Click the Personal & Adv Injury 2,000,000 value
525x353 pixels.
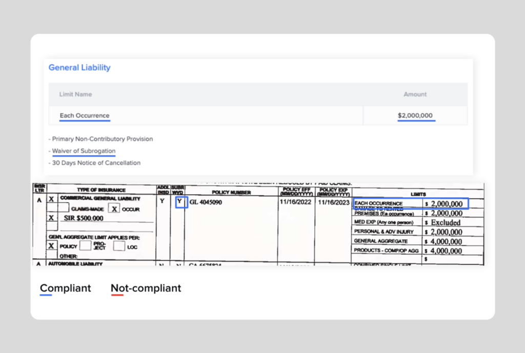[x=447, y=232]
